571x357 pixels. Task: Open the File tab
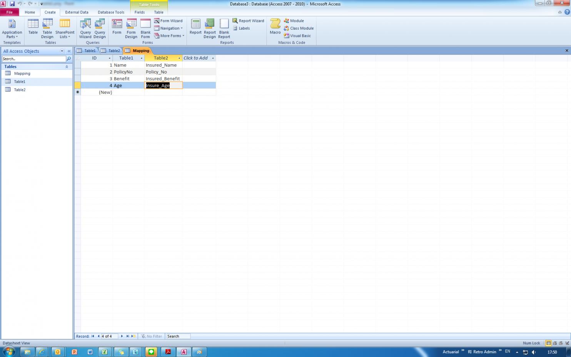click(x=9, y=12)
